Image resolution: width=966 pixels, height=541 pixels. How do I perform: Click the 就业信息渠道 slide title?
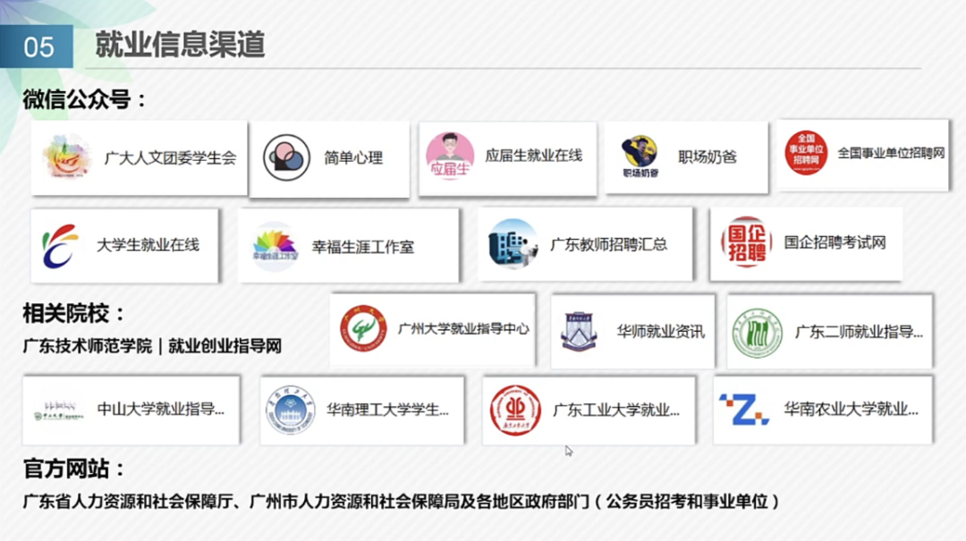(180, 45)
